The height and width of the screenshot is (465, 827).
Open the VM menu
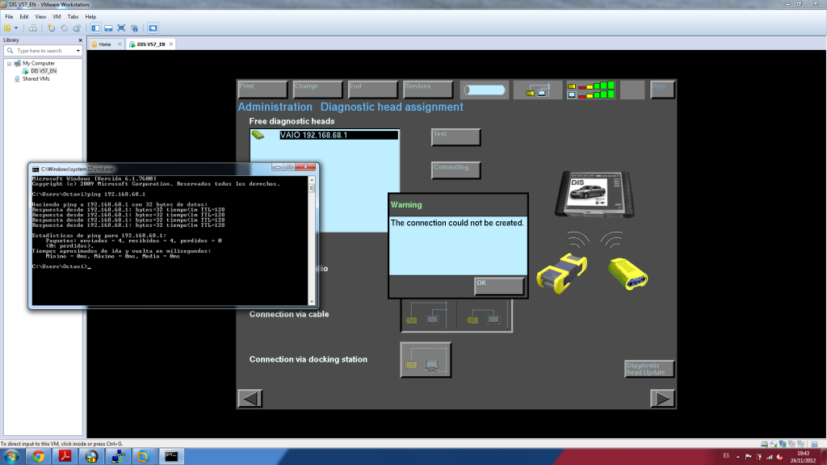57,17
